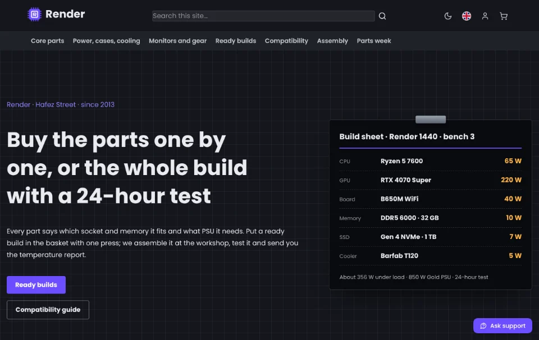Image resolution: width=539 pixels, height=340 pixels.
Task: Click the Memory row label
Action: 350,218
